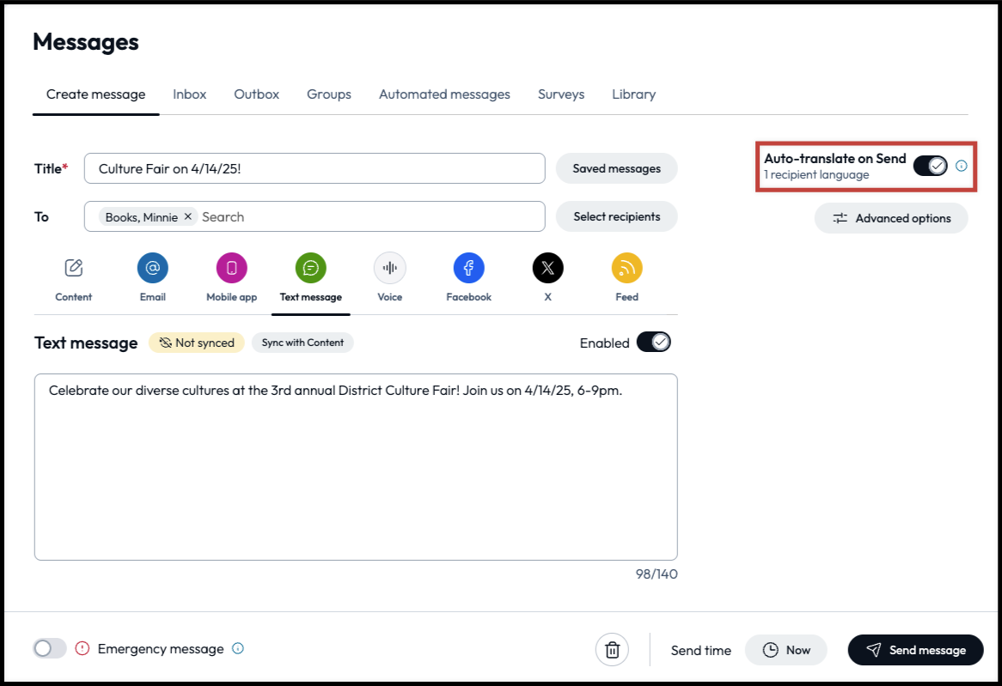Turn on the Emergency message toggle
This screenshot has width=1002, height=686.
click(x=50, y=649)
